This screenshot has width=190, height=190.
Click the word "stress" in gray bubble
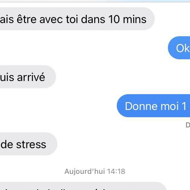click(x=31, y=145)
